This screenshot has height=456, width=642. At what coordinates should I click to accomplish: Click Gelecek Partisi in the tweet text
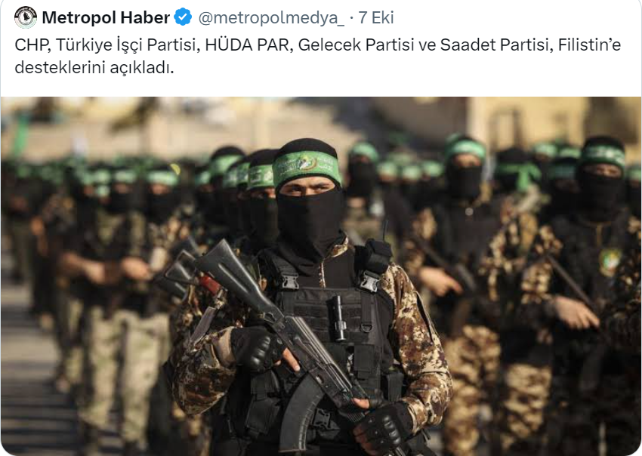pyautogui.click(x=356, y=45)
